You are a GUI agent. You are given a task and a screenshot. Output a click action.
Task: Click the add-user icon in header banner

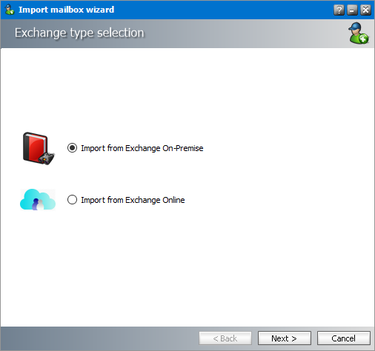pyautogui.click(x=359, y=33)
